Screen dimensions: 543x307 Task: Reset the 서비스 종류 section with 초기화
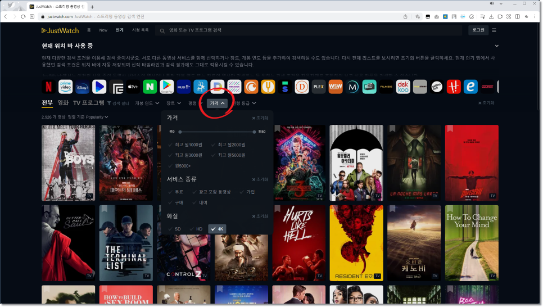(260, 179)
